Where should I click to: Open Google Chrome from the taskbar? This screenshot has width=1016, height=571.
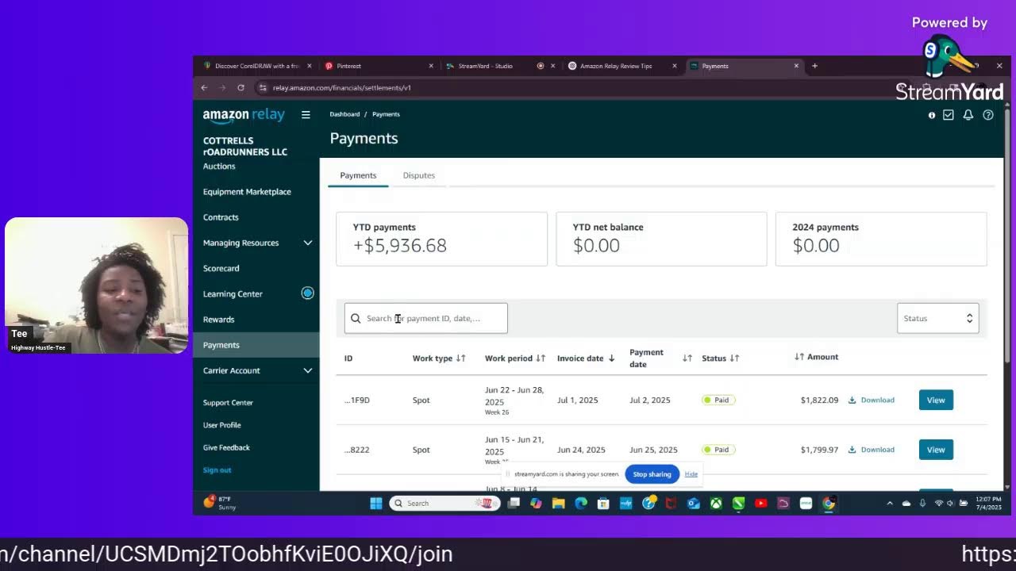coord(829,503)
